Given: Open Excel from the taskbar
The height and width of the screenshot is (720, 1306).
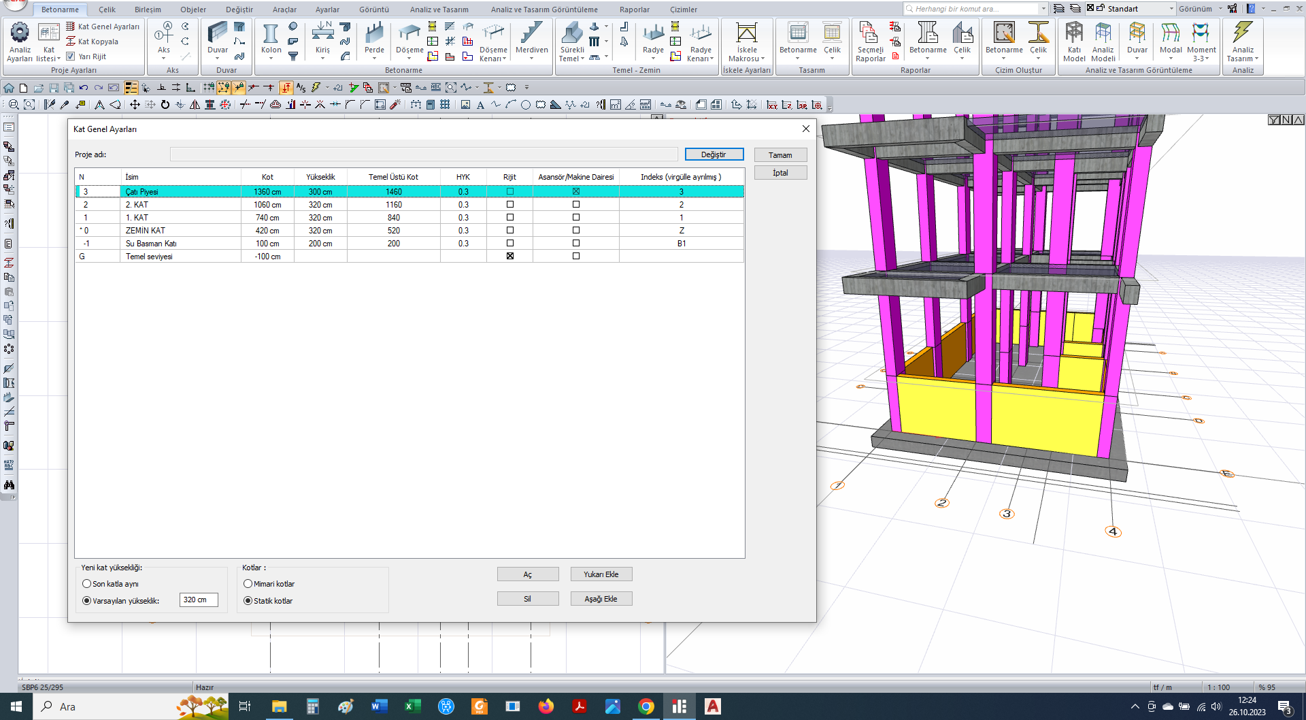Looking at the screenshot, I should click(413, 706).
